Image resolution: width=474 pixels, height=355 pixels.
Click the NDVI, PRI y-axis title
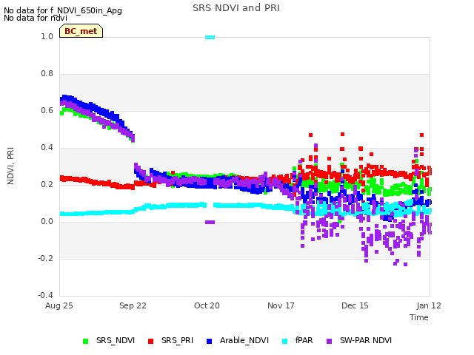[10, 166]
